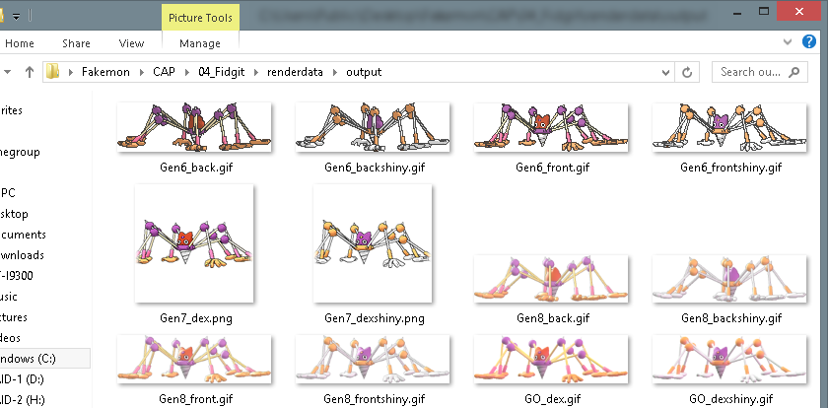Viewport: 828px width, 408px height.
Task: Open Documents in navigation pane
Action: click(x=23, y=235)
